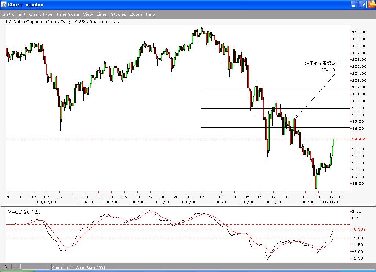The width and height of the screenshot is (376, 272).
Task: Click the splitter between price chart and MACD
Action: 188,206
